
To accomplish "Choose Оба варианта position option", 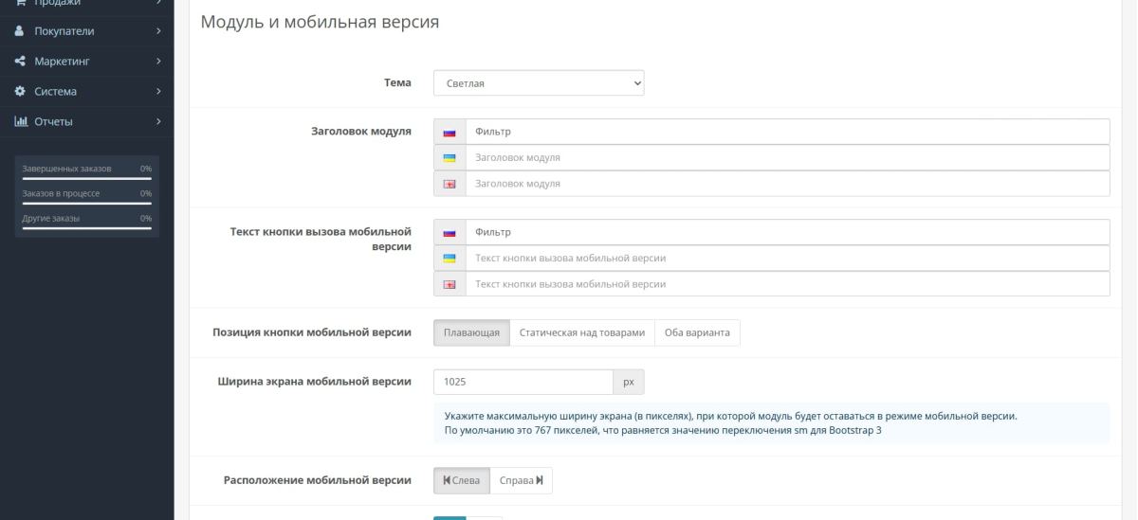I will pyautogui.click(x=697, y=332).
